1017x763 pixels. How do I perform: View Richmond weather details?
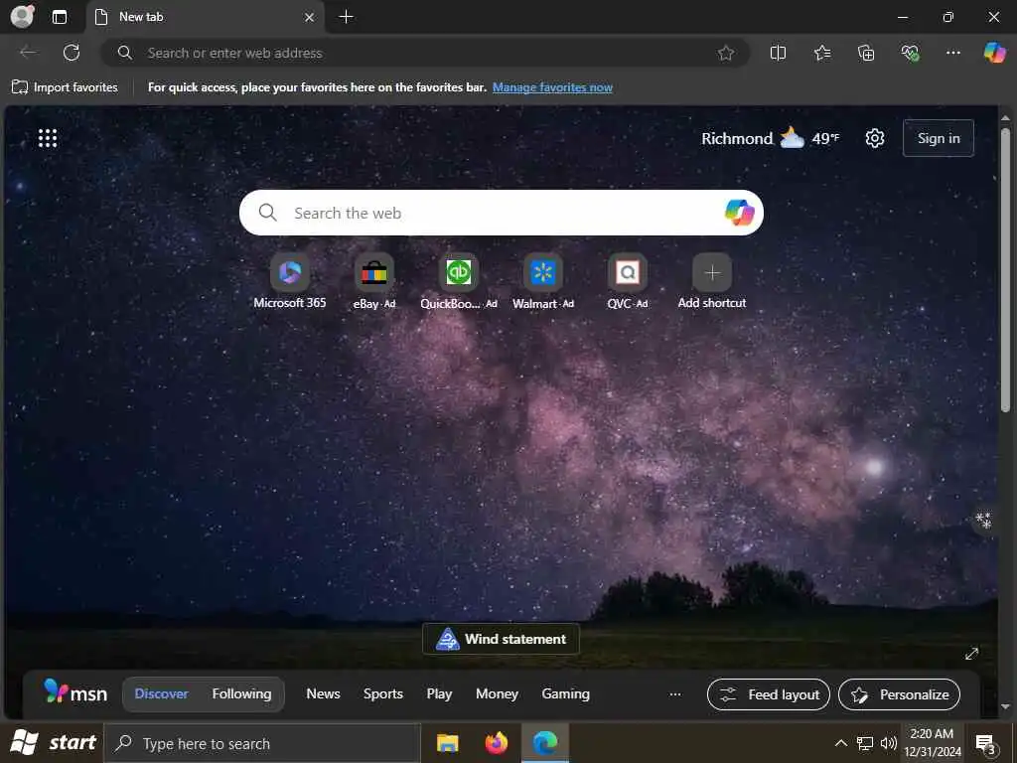click(x=770, y=138)
